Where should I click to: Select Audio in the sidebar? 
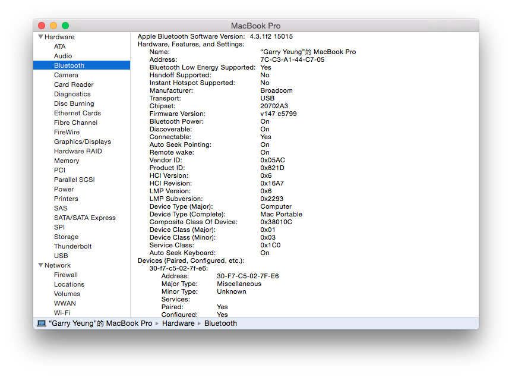(x=63, y=56)
